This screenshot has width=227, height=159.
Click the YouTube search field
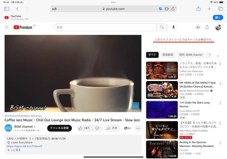coord(105,27)
